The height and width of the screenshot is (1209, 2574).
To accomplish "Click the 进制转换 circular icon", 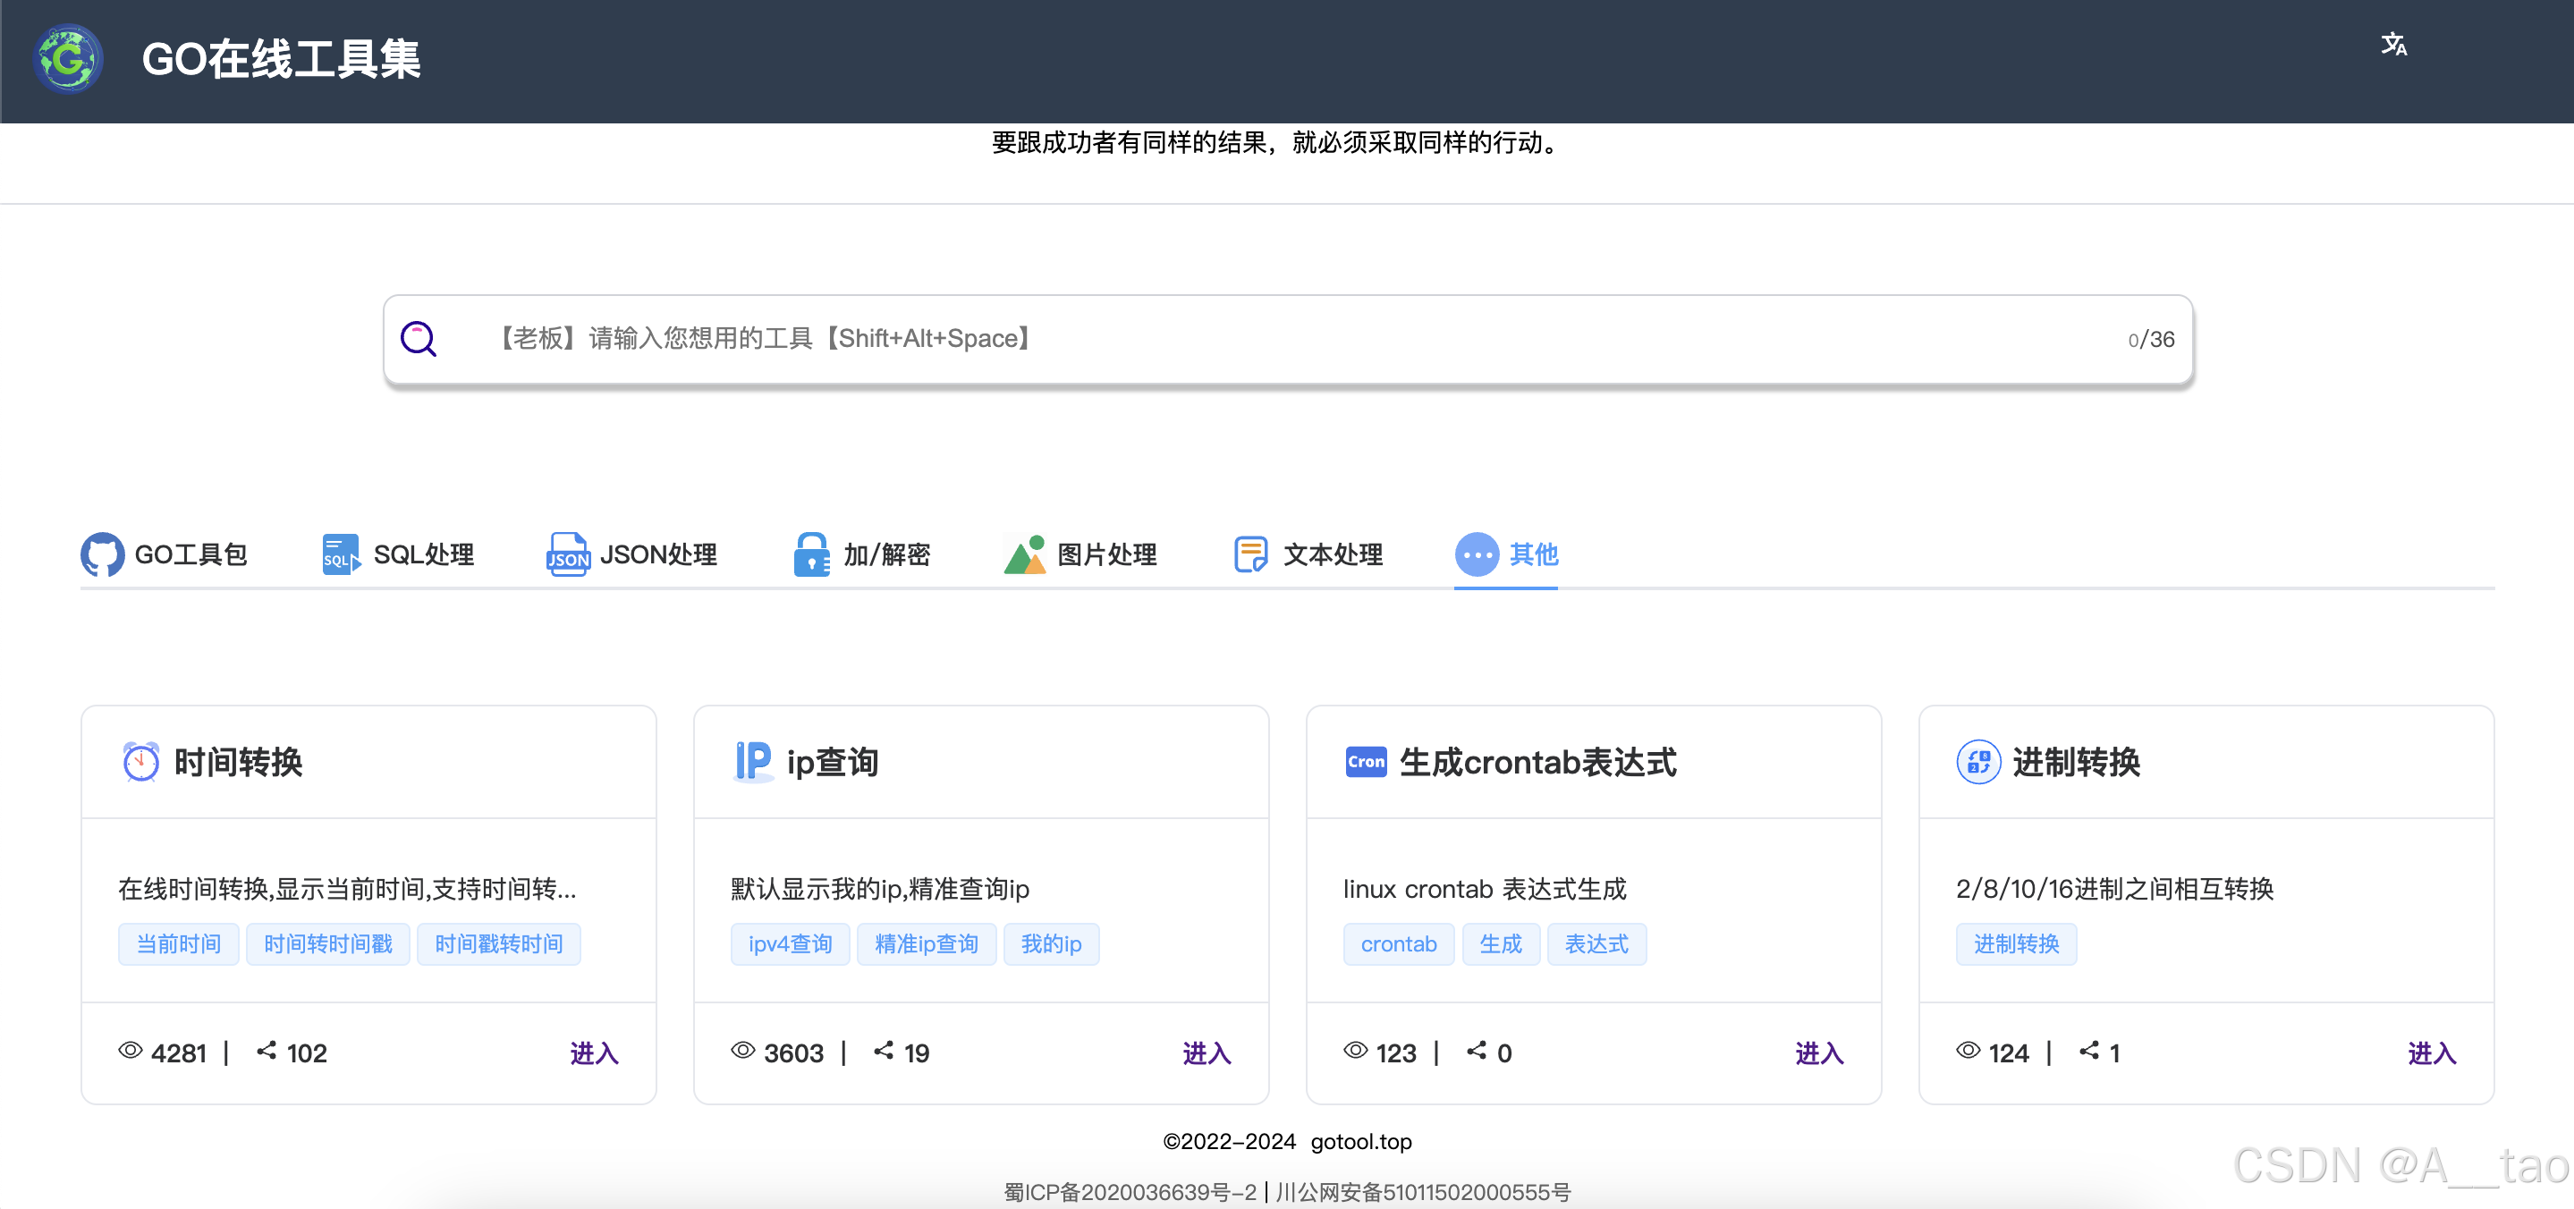I will pos(1977,763).
